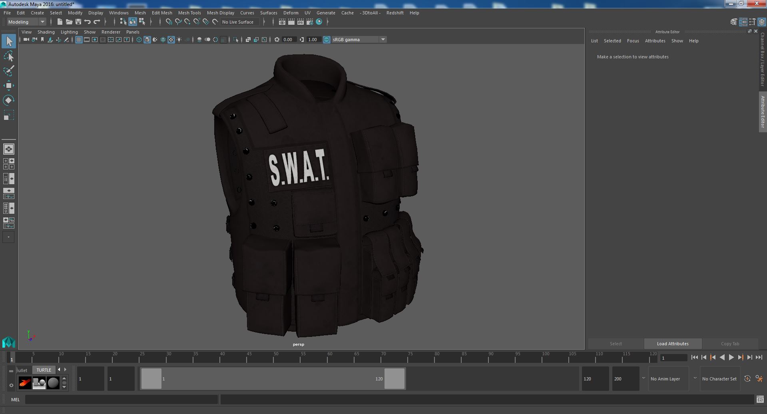Click the grey sphere shelf icon
Viewport: 767px width, 414px height.
(53, 383)
